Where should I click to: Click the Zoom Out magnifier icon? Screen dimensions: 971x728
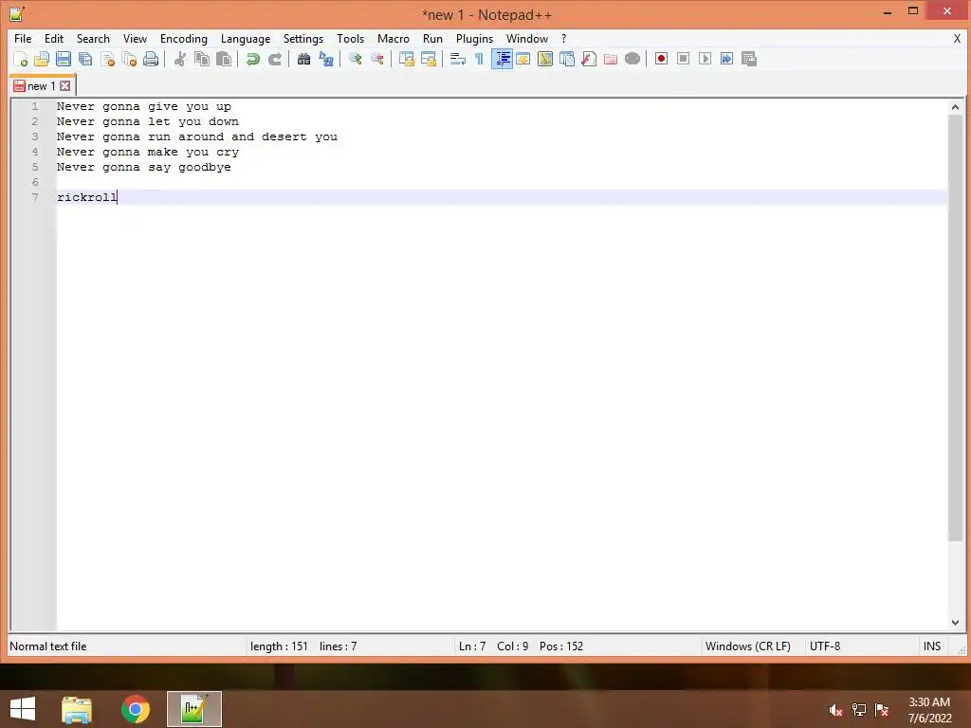377,59
